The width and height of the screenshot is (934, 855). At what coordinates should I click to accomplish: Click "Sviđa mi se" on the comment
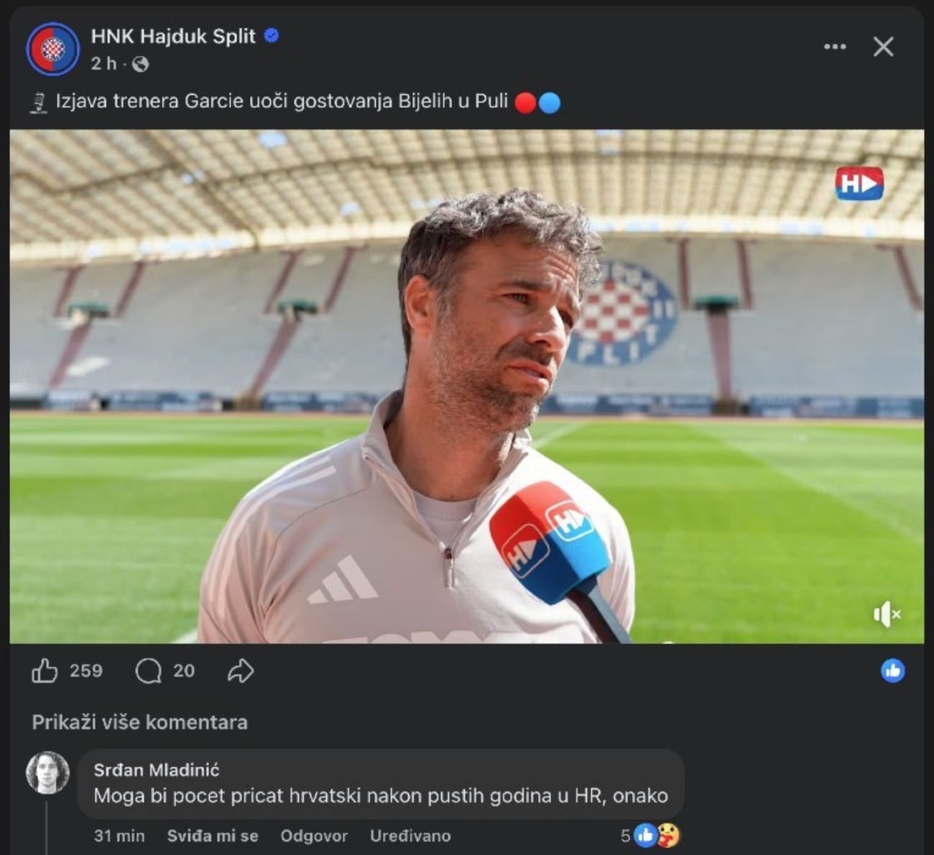coord(213,836)
